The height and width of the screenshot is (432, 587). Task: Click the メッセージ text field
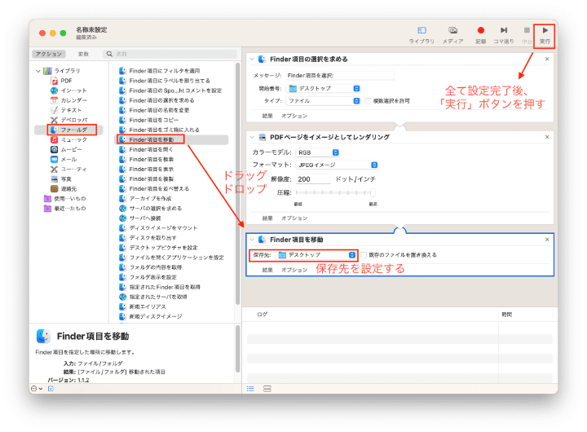point(340,76)
